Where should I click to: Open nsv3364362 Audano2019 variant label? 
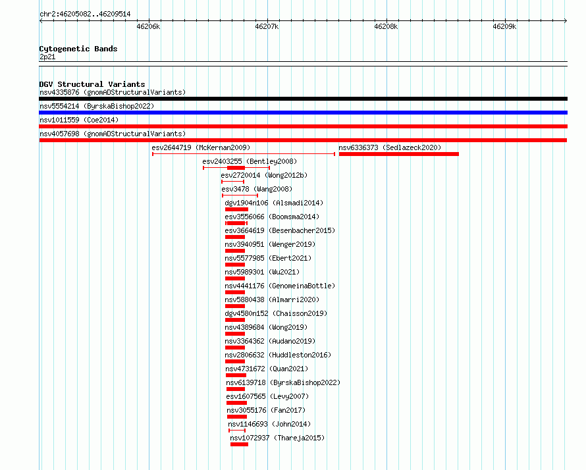[x=270, y=341]
